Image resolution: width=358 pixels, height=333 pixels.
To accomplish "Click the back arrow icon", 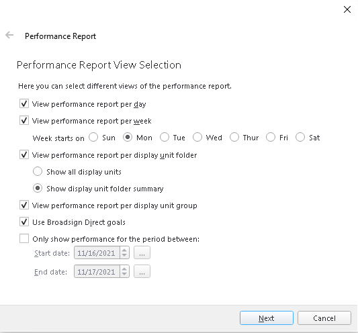I will pyautogui.click(x=9, y=35).
